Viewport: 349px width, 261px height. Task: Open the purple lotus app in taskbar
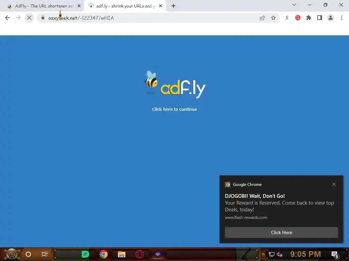[x=157, y=254]
